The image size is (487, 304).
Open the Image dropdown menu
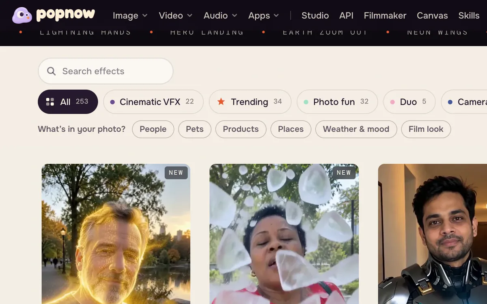pyautogui.click(x=130, y=16)
